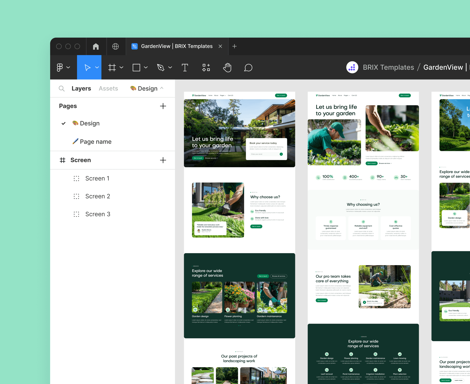
Task: Click the search magnifier in the left panel
Action: [x=62, y=88]
